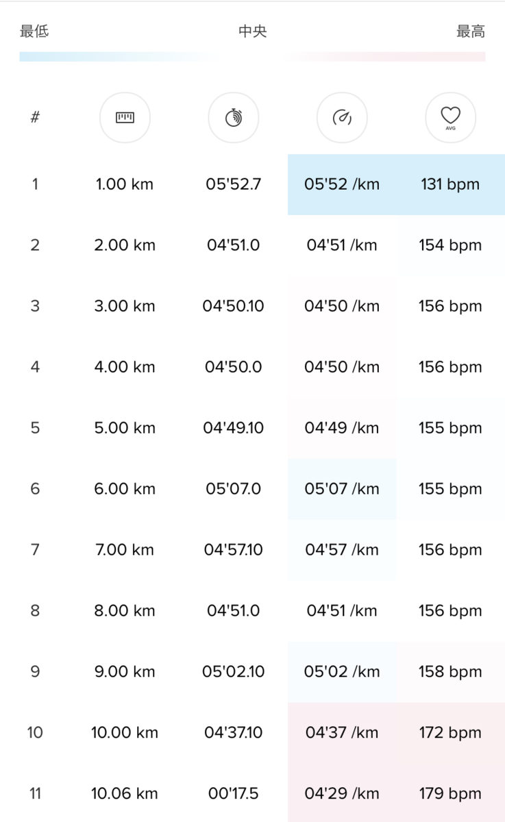Image resolution: width=505 pixels, height=822 pixels.
Task: Tap the pace speedometer icon
Action: [342, 118]
